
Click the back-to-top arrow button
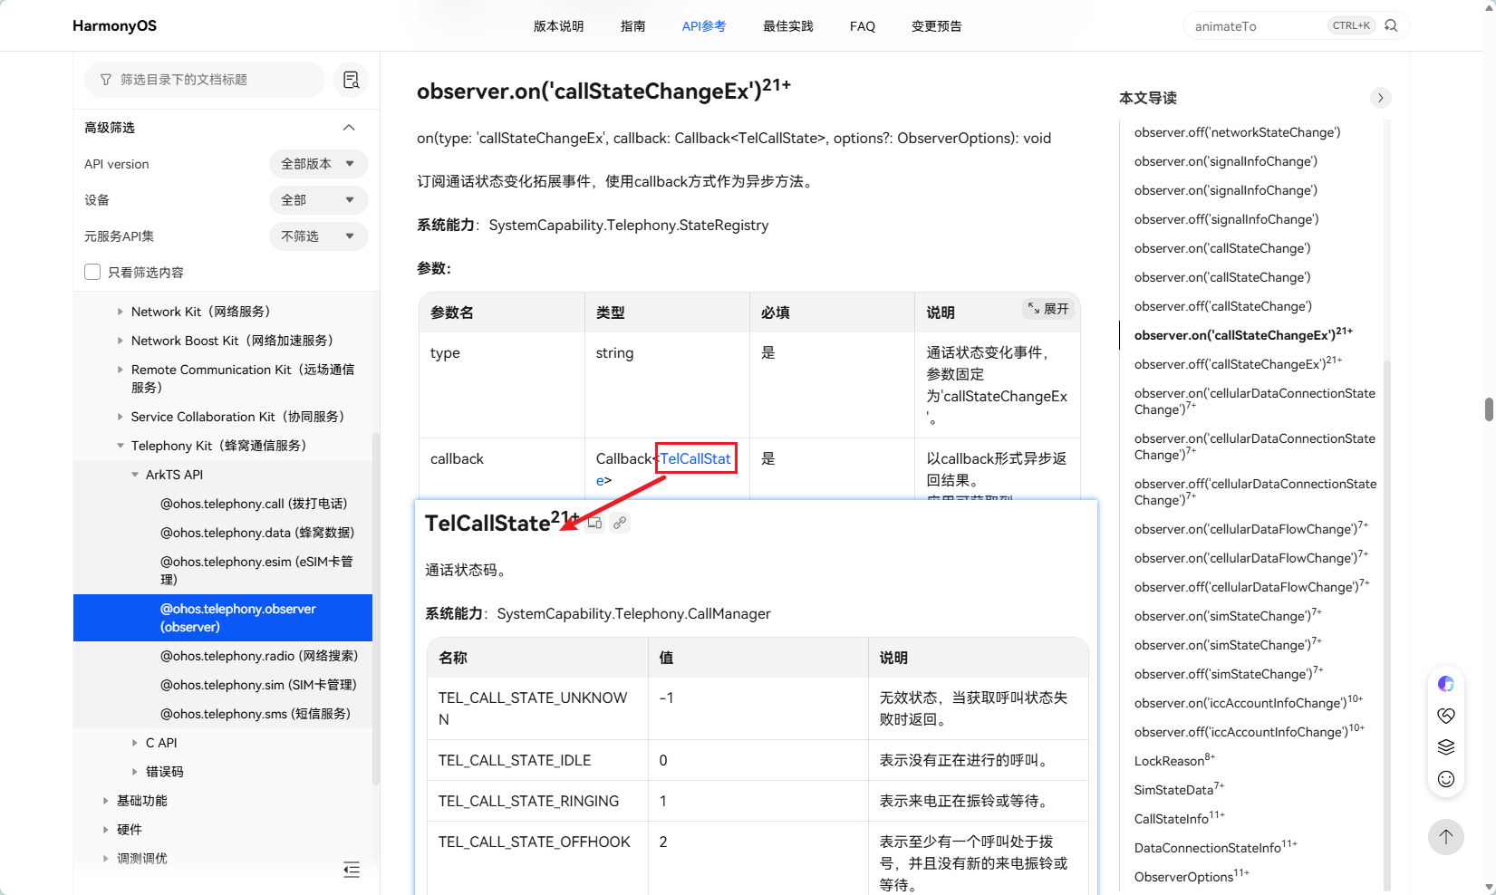1446,836
